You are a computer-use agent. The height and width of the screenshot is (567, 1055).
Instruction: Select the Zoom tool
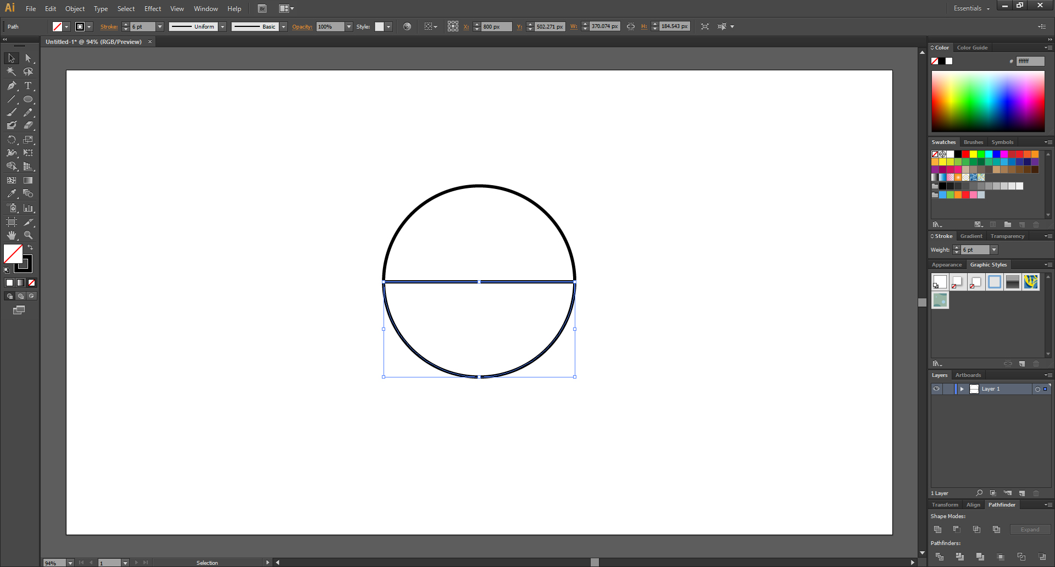pos(28,235)
